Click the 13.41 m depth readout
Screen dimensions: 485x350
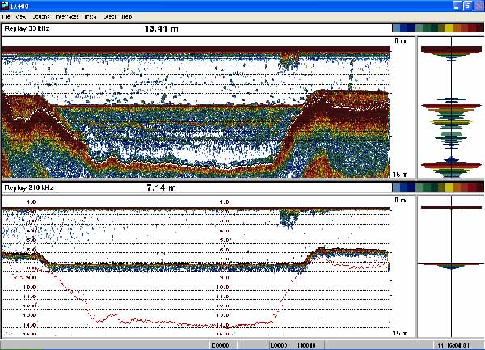[161, 29]
